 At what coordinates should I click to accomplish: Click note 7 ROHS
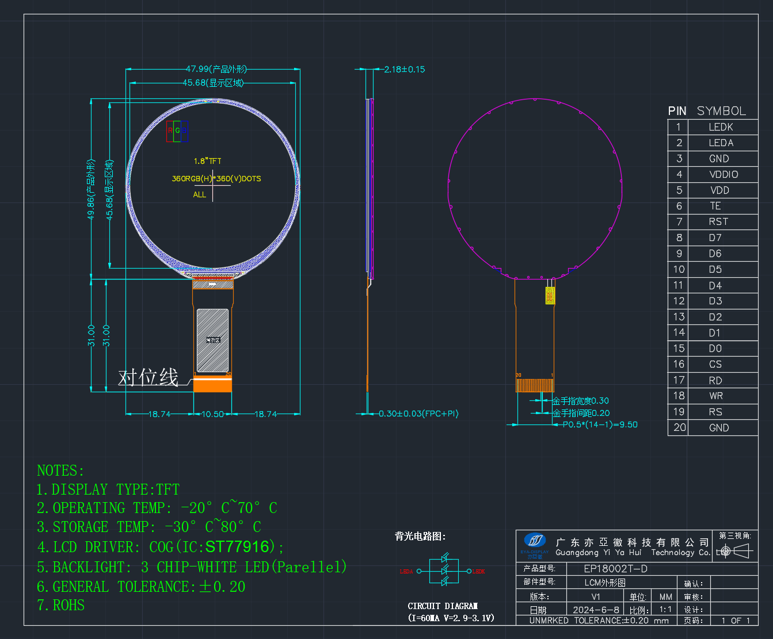tap(60, 606)
